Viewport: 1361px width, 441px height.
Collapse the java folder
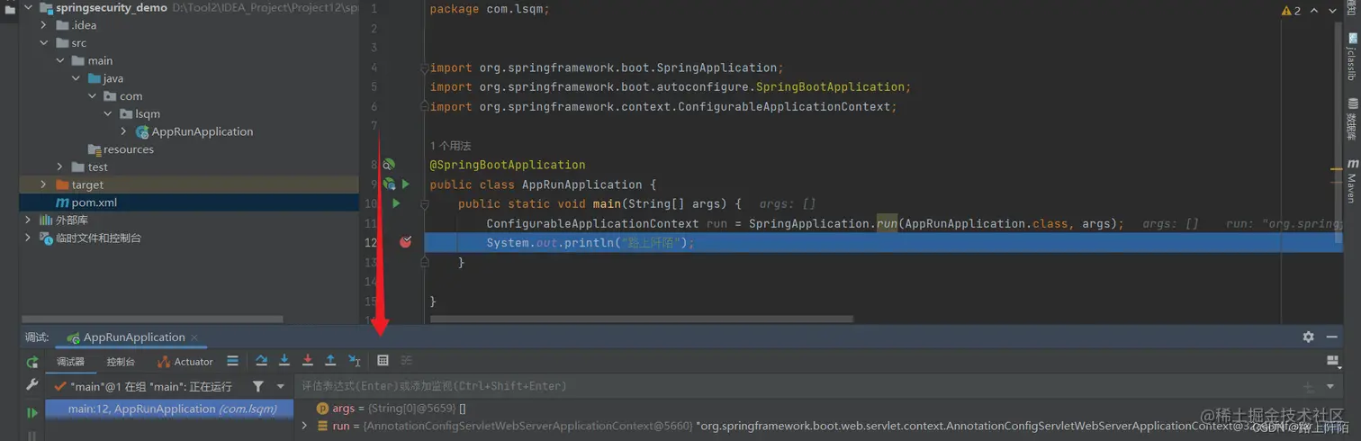tap(77, 78)
